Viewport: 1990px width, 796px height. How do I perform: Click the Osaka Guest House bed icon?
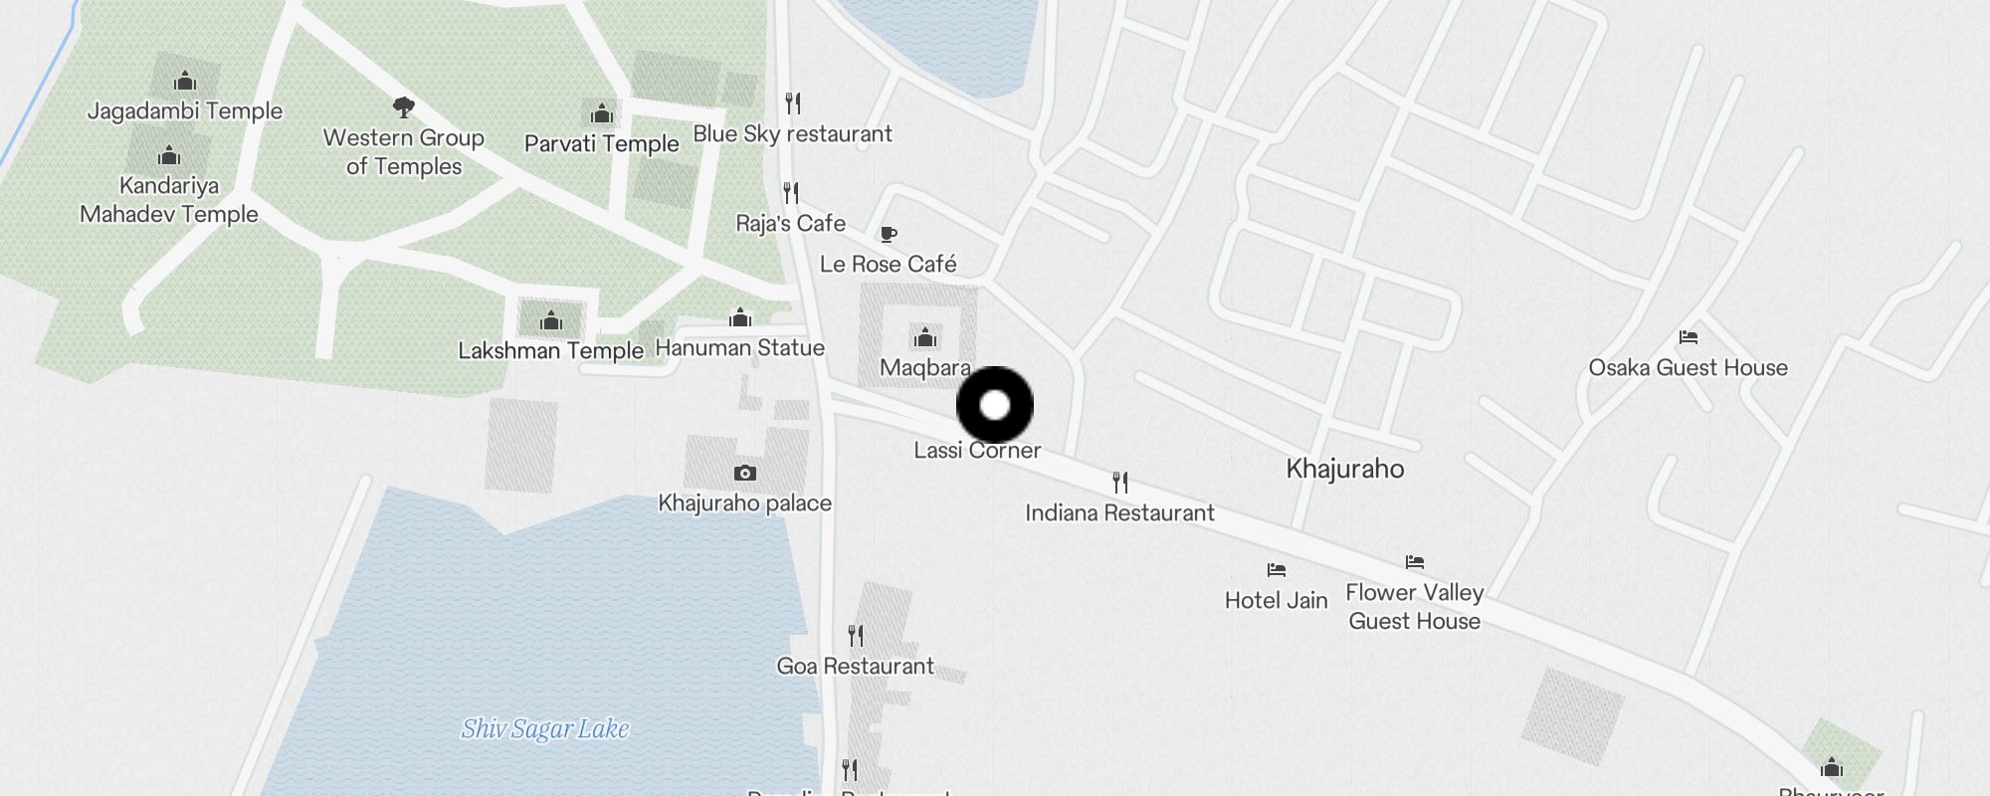coord(1689,338)
